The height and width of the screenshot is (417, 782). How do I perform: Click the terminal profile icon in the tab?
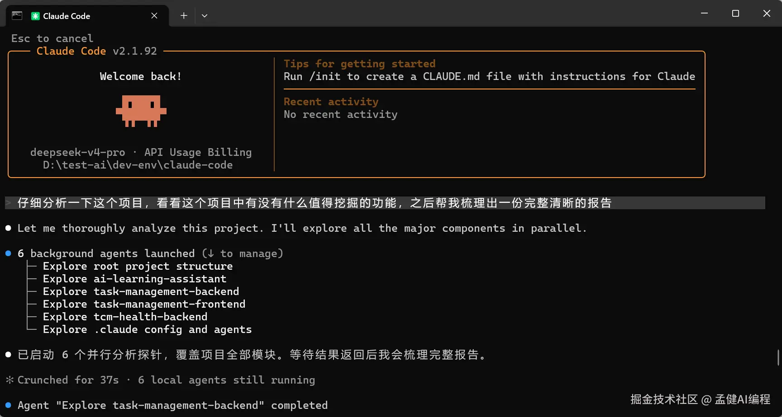click(x=17, y=16)
